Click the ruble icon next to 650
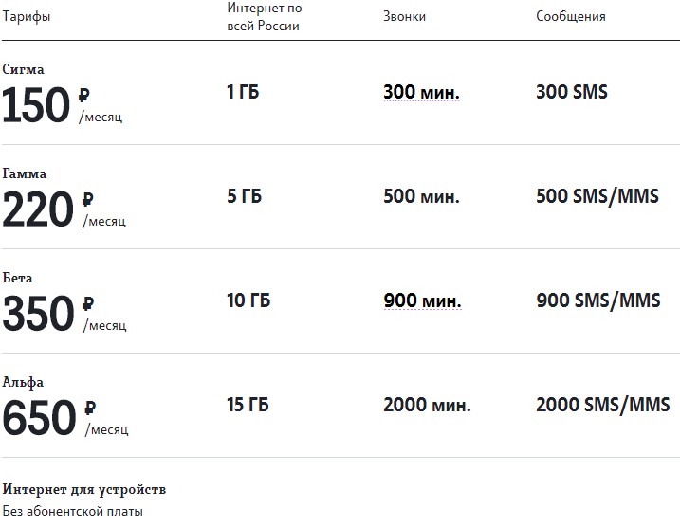Image resolution: width=680 pixels, height=527 pixels. pos(90,408)
